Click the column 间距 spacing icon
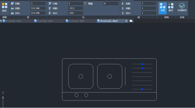The image size is (195, 108). point(12,8)
